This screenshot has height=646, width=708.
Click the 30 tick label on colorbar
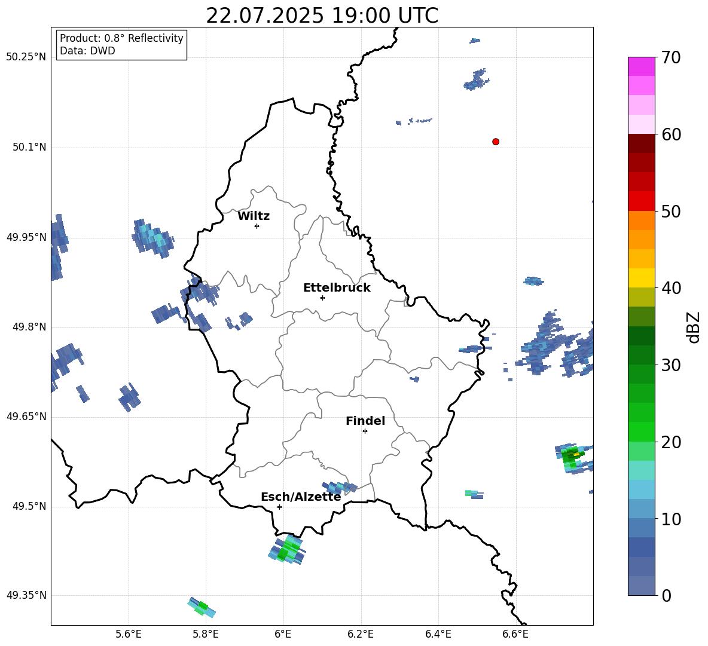pyautogui.click(x=671, y=365)
